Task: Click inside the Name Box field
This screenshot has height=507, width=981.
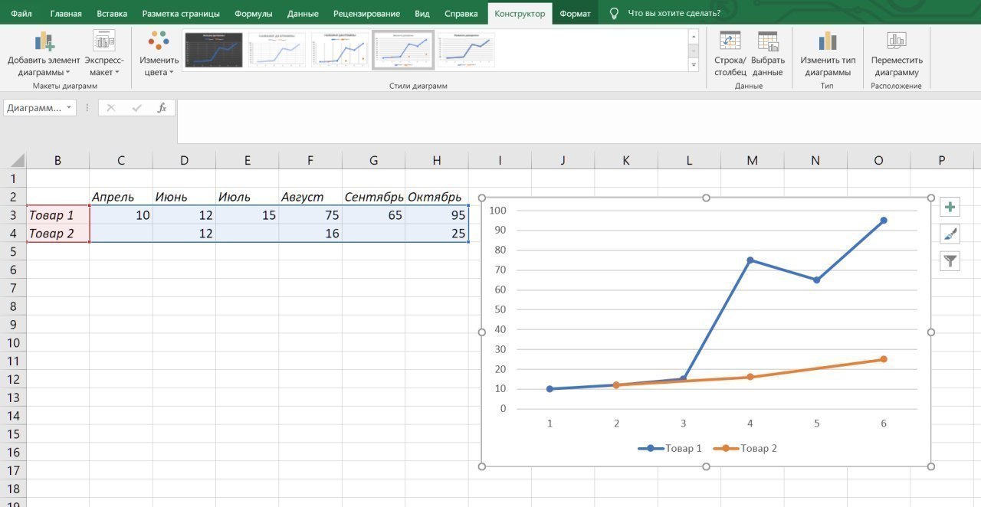Action: point(34,108)
